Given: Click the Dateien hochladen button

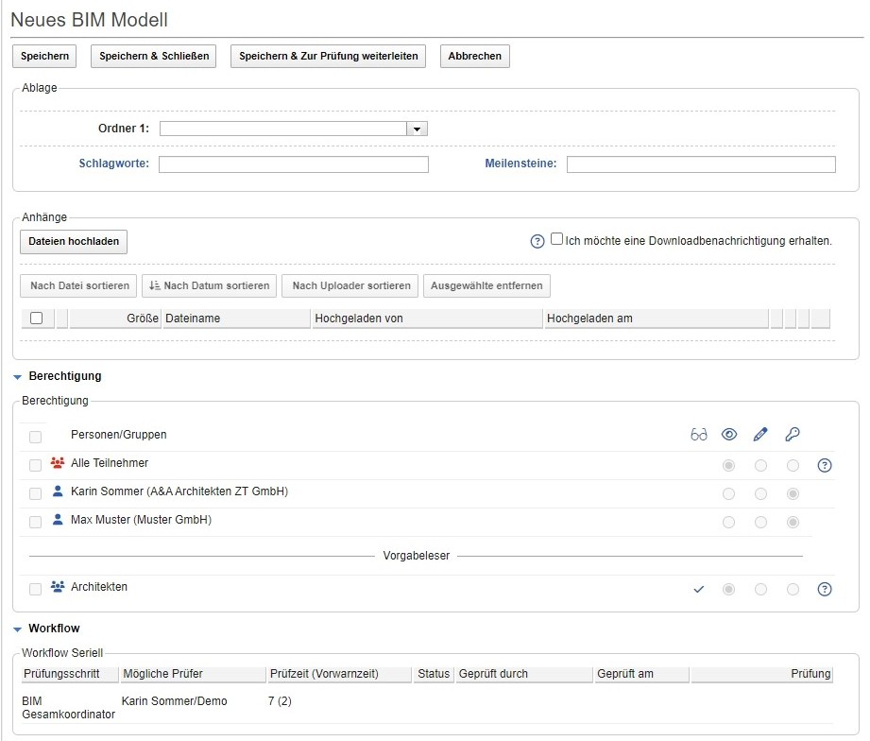Looking at the screenshot, I should [73, 242].
